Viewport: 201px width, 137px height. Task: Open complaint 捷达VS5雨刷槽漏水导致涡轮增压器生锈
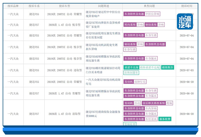103,59
